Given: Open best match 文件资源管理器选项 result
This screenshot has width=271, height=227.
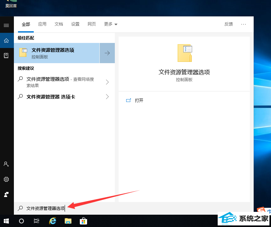Looking at the screenshot, I should 57,53.
